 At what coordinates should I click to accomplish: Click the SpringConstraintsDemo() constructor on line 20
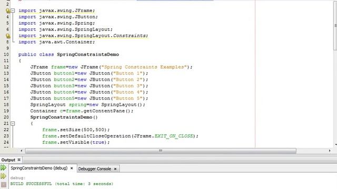pyautogui.click(x=64, y=117)
